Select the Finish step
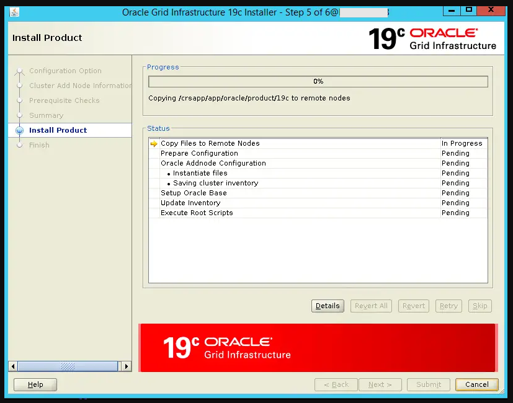 [39, 145]
